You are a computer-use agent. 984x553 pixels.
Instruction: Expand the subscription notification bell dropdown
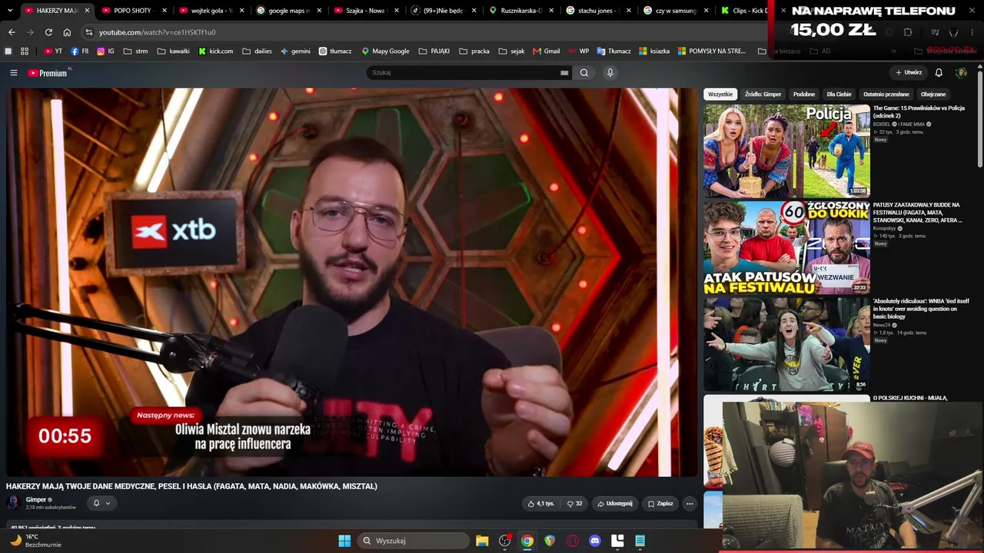tap(101, 503)
